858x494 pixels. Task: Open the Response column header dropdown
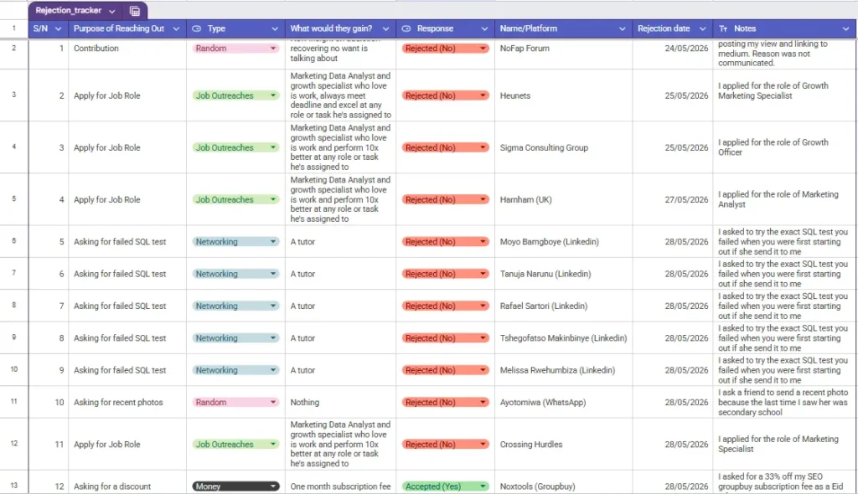coord(484,28)
